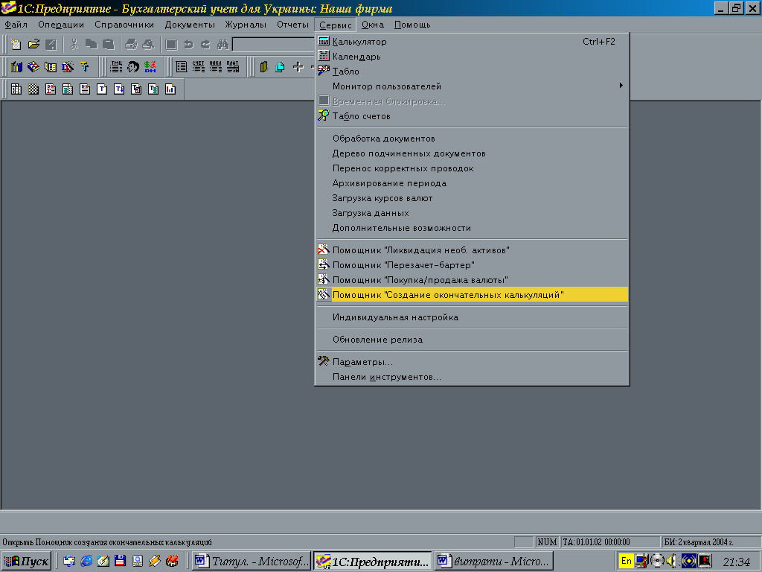
Task: Open the Журналы menu
Action: [246, 25]
